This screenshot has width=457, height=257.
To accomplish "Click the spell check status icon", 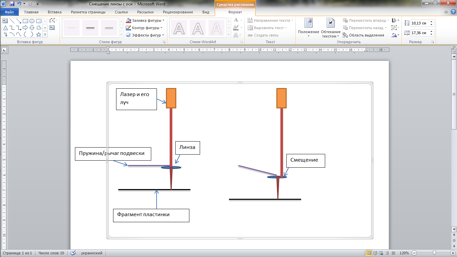I will pos(73,253).
